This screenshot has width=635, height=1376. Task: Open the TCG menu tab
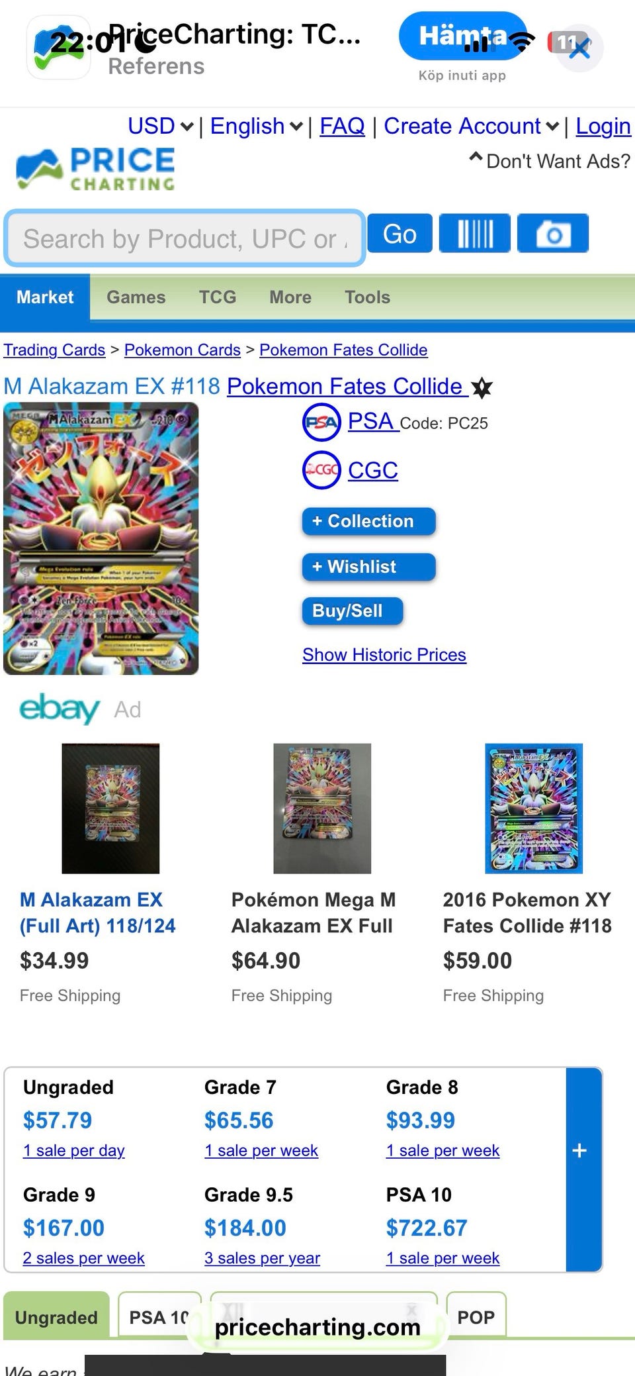click(218, 297)
